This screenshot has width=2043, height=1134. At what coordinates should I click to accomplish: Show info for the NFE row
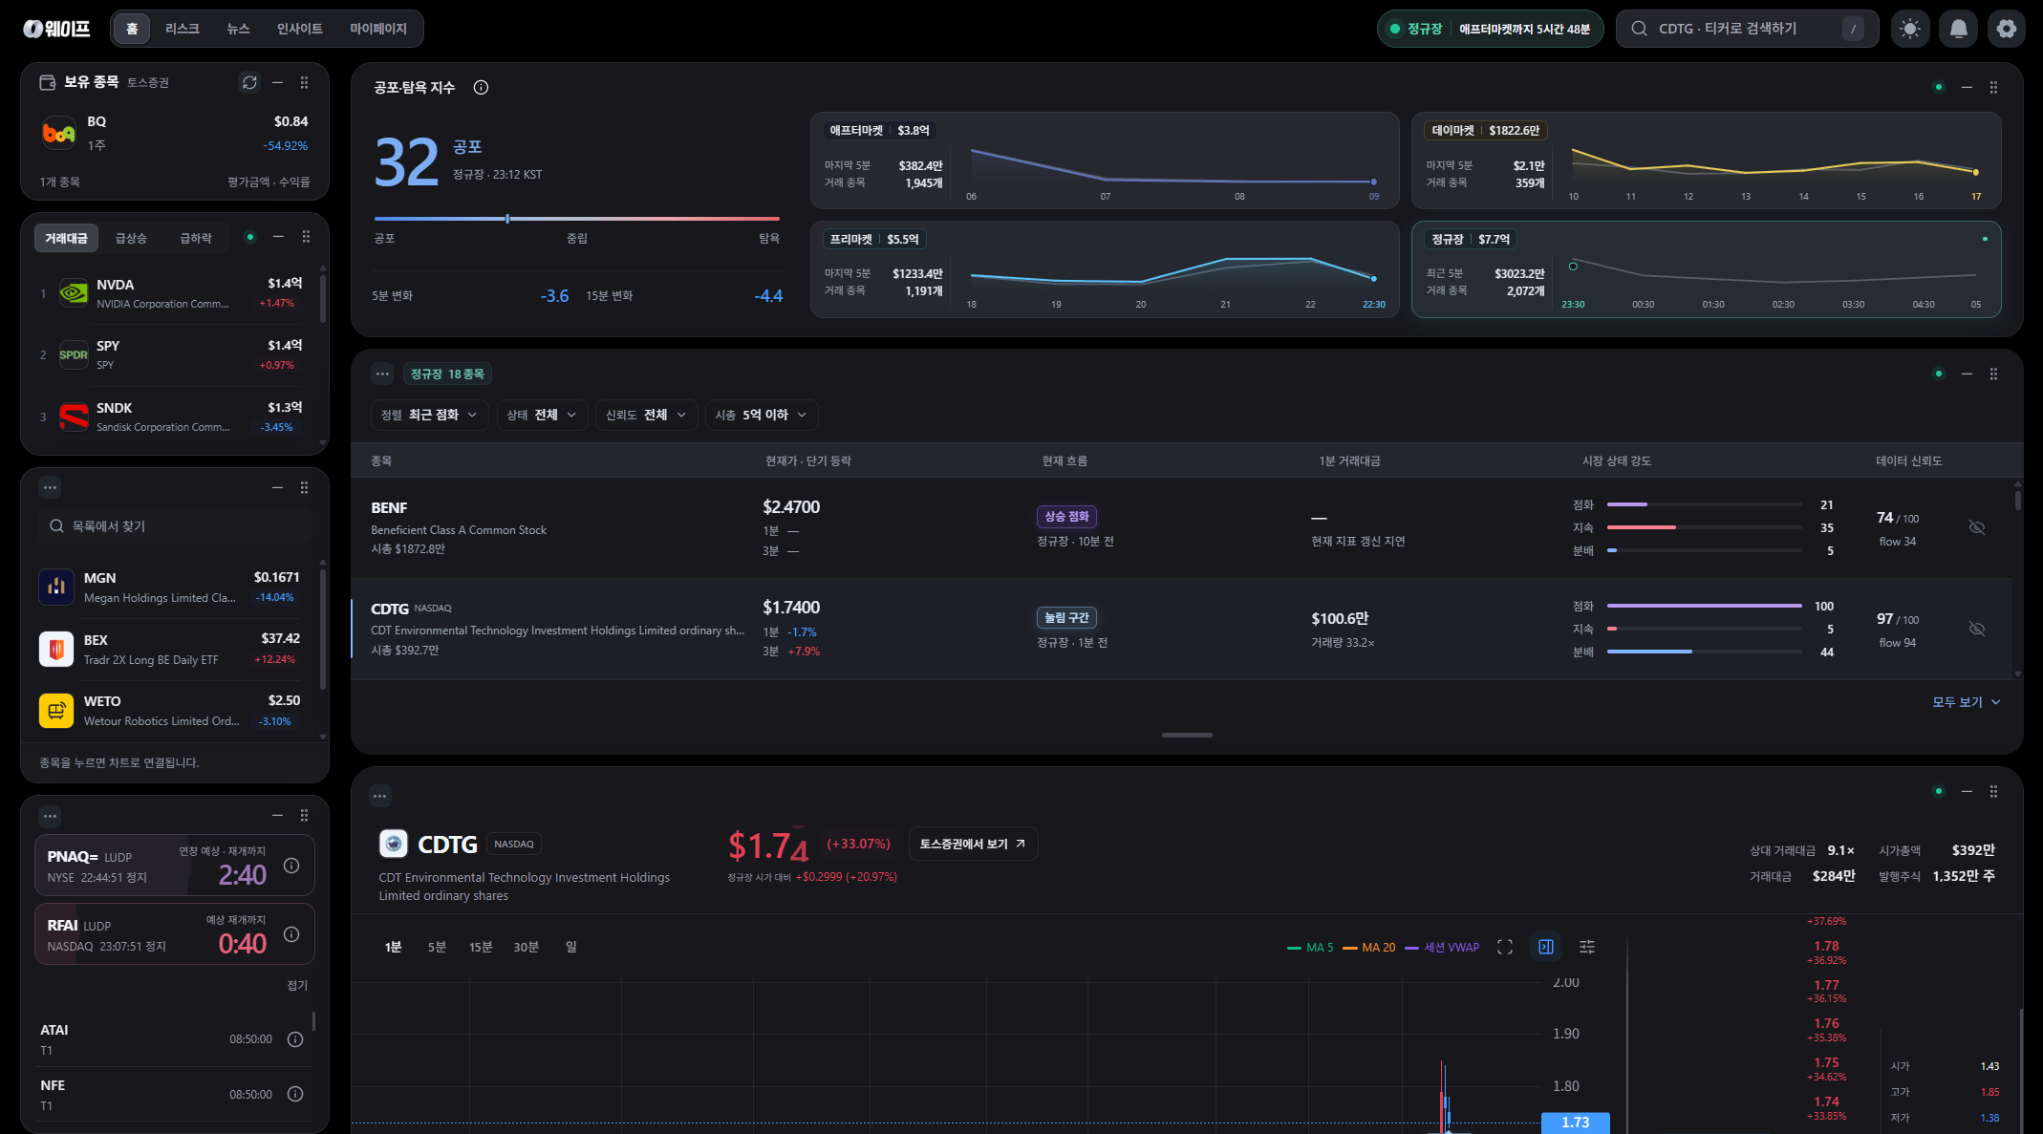[295, 1095]
